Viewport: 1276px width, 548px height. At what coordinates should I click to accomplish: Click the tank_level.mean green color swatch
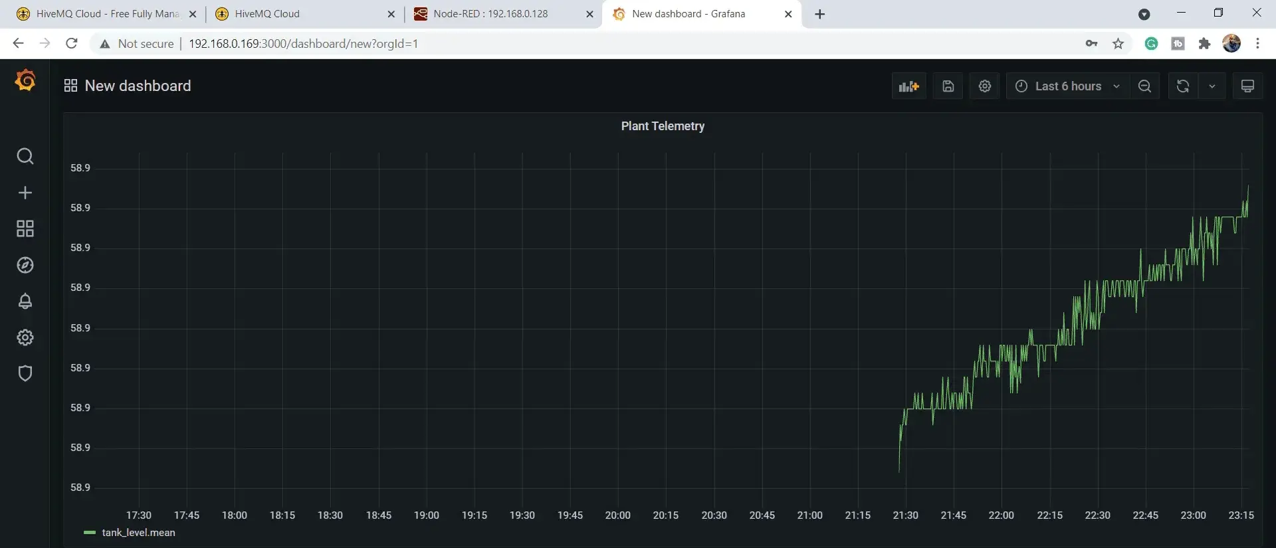click(90, 533)
